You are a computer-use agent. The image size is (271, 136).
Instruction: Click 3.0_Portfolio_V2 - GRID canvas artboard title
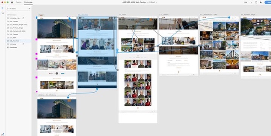pyautogui.click(x=209, y=15)
